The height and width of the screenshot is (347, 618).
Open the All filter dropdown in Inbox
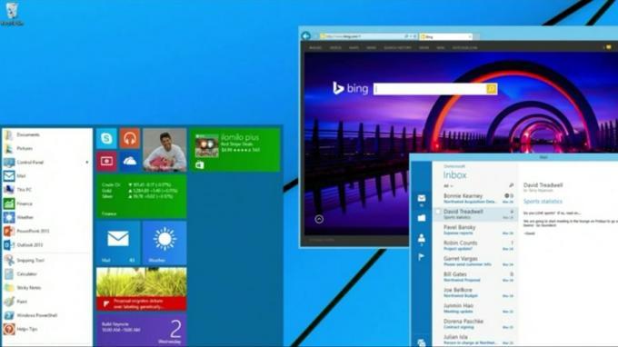point(448,186)
